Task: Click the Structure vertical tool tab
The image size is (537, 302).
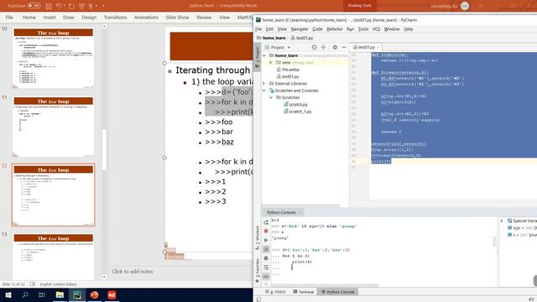Action: point(258,237)
